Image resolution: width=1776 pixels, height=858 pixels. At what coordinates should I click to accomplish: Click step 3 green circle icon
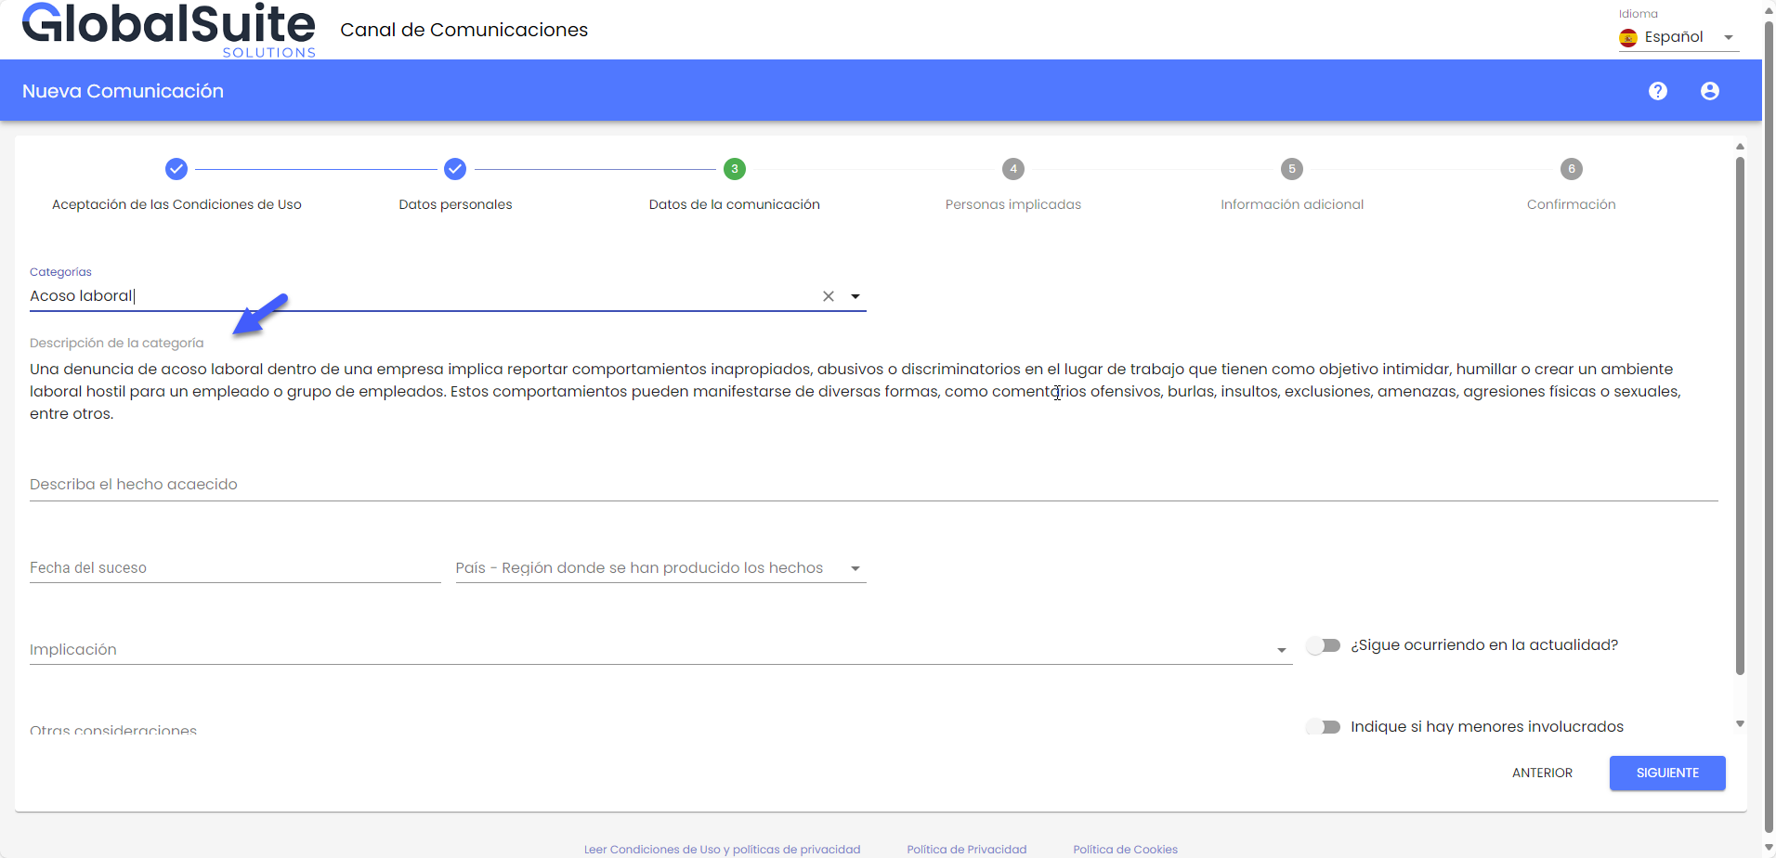click(734, 169)
